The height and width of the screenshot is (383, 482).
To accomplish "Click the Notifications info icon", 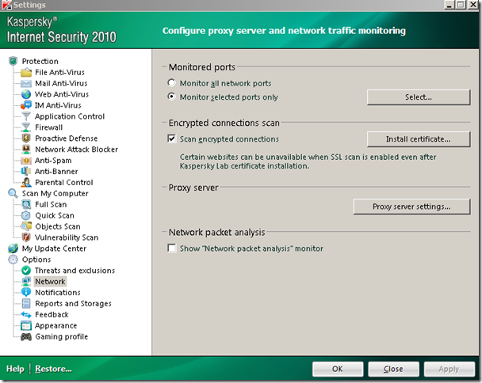I will [x=26, y=293].
